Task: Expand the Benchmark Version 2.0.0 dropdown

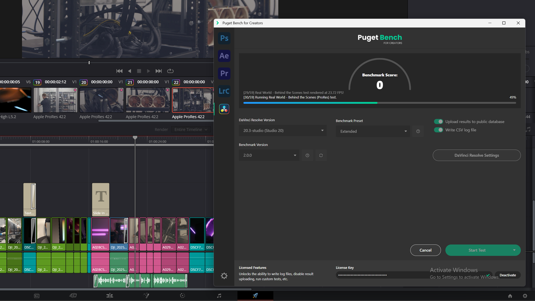Action: click(269, 155)
